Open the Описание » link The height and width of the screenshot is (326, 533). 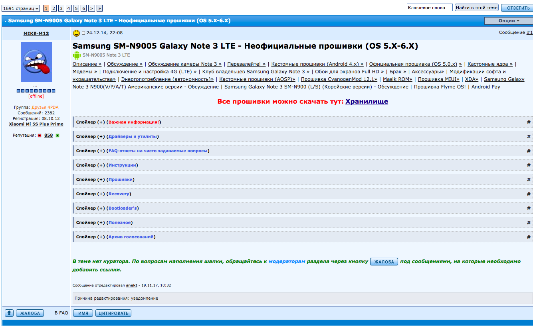pos(87,64)
